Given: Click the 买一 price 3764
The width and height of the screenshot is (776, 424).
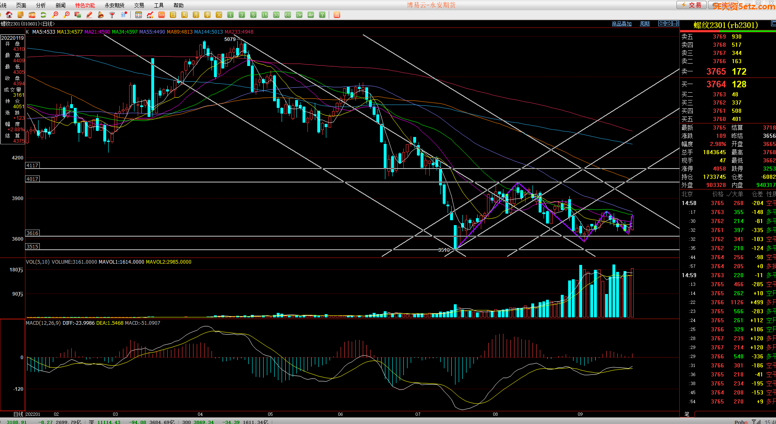Looking at the screenshot, I should (x=716, y=84).
